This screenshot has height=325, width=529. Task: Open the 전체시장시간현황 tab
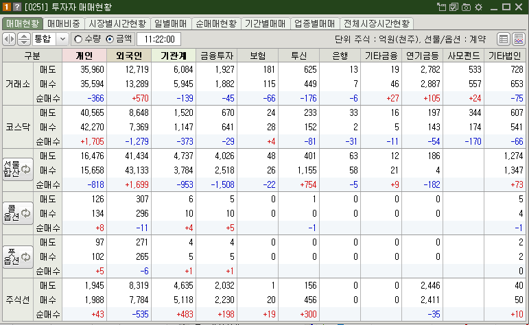coord(377,23)
